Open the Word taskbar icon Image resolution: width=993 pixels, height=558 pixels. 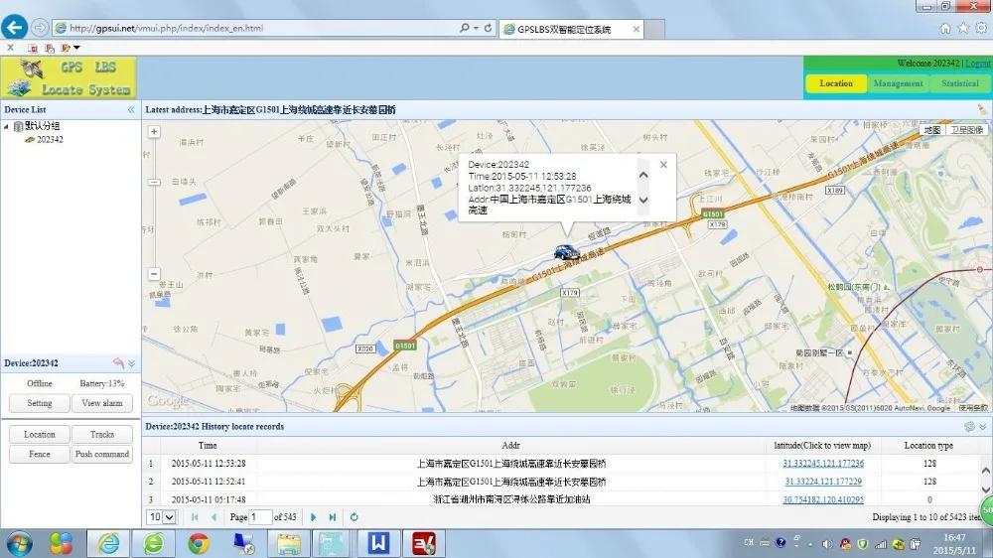point(378,543)
